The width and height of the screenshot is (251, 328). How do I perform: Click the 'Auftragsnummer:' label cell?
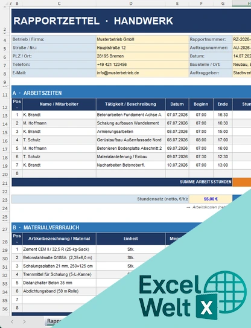pos(211,48)
